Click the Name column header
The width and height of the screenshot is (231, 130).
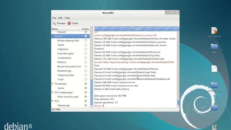pos(66,29)
